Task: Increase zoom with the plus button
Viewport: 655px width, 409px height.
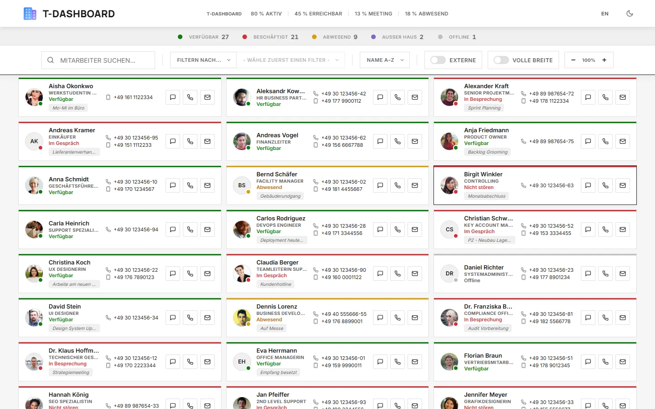Action: [x=605, y=60]
